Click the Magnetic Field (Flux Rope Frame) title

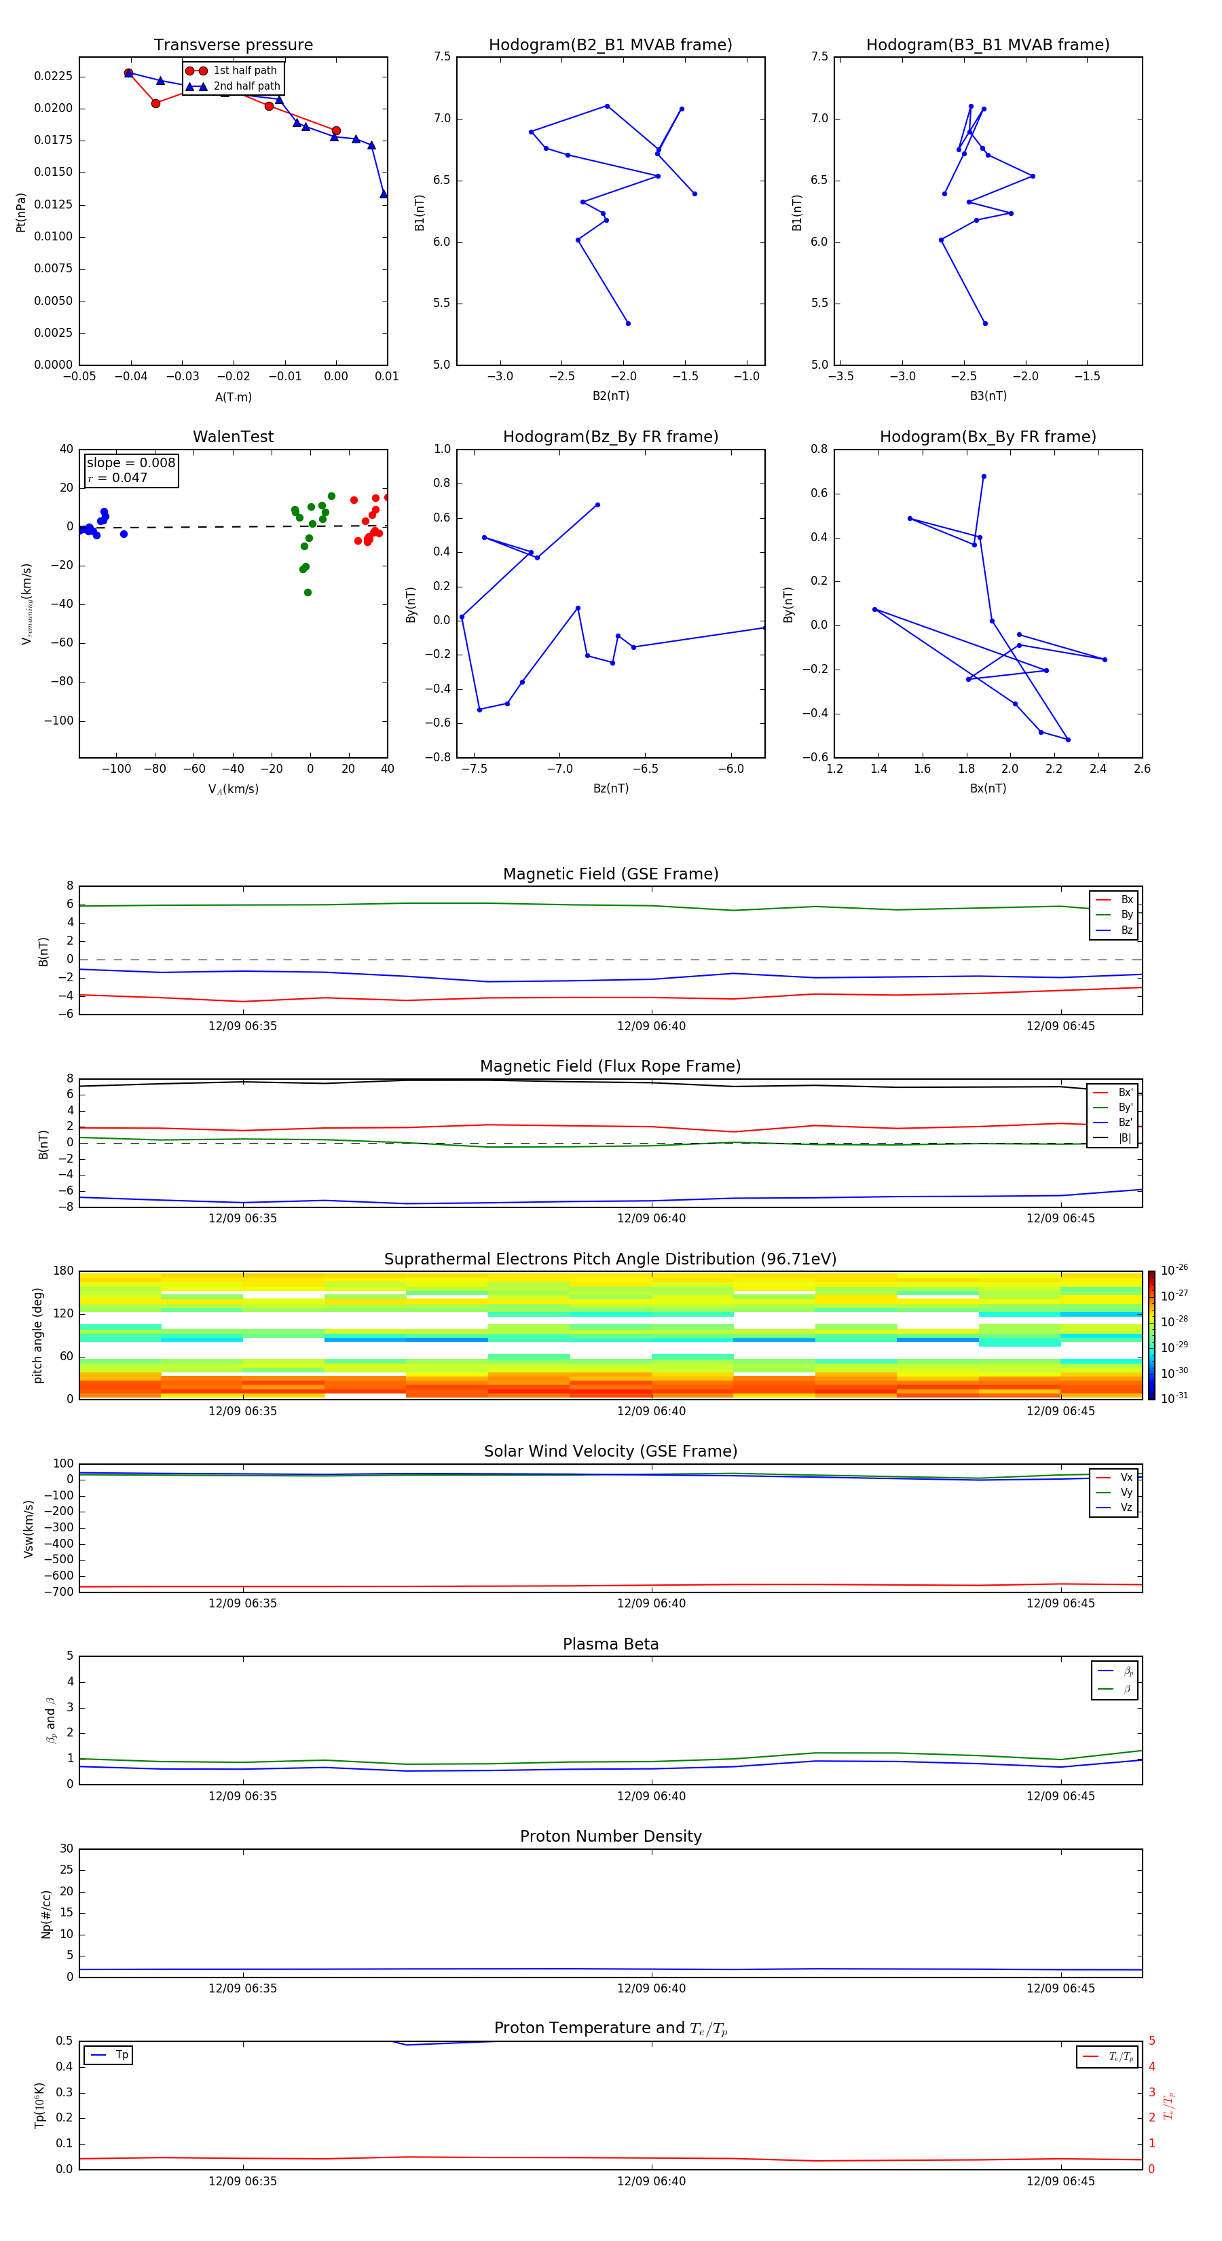[x=610, y=1067]
